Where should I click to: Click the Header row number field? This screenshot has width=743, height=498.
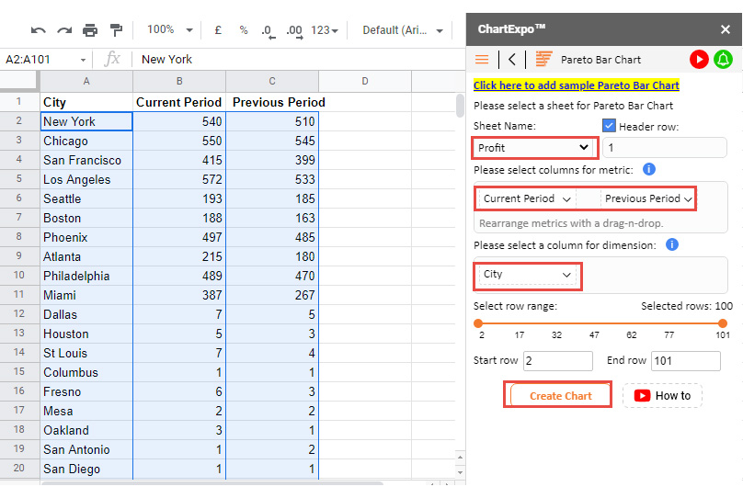pos(664,148)
